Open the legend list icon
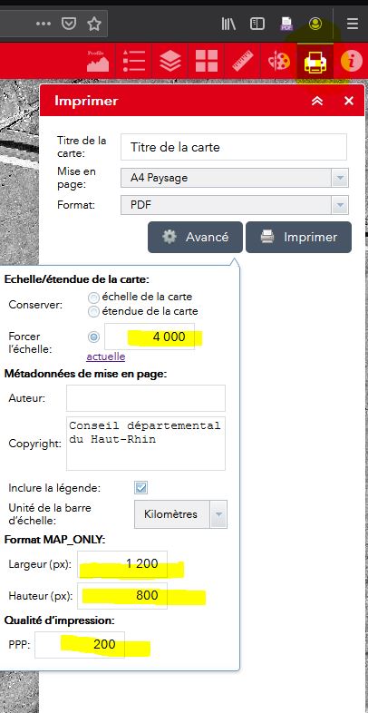The height and width of the screenshot is (713, 368). tap(134, 61)
